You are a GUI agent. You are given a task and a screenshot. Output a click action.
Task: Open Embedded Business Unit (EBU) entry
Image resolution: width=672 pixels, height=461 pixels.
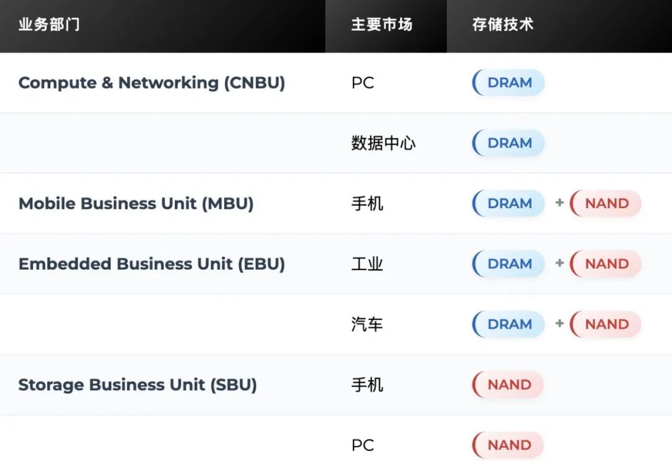click(x=152, y=263)
